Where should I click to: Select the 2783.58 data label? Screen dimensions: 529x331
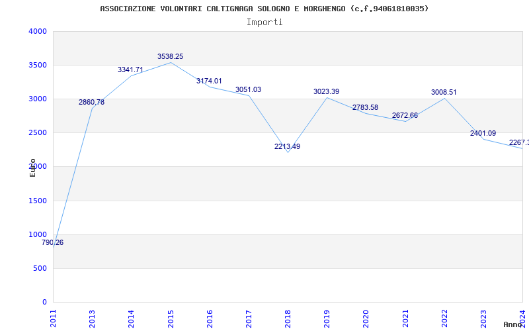[x=366, y=107]
